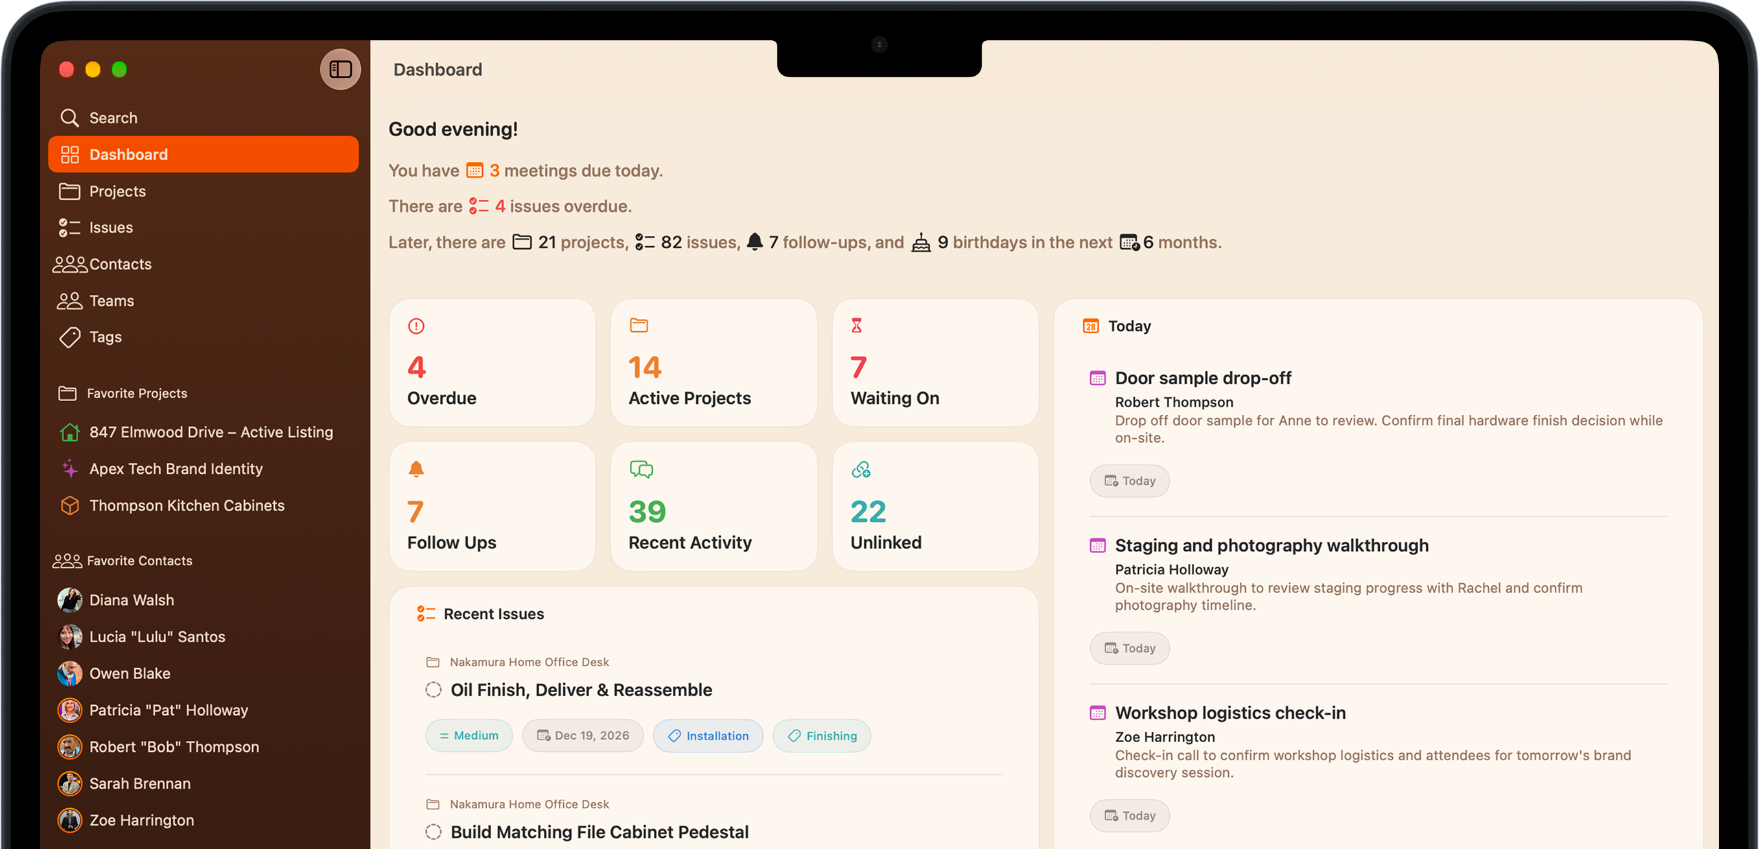Click the 4 issues overdue link
This screenshot has width=1759, height=849.
[x=550, y=206]
